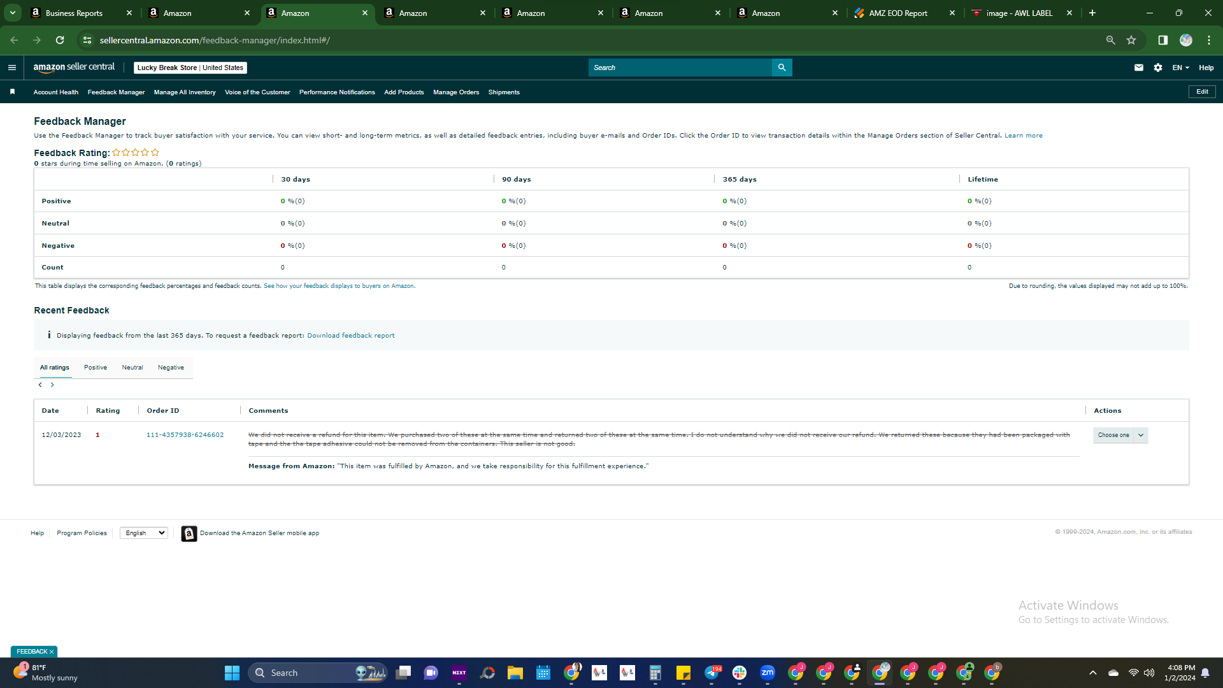Open Manage All Inventory in the navigation bar
Viewport: 1223px width, 688px height.
pos(185,92)
